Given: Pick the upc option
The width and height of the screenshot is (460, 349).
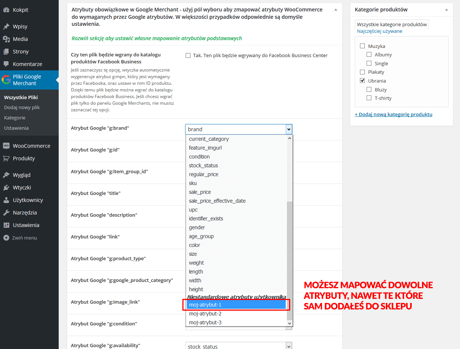Looking at the screenshot, I should 236,210.
